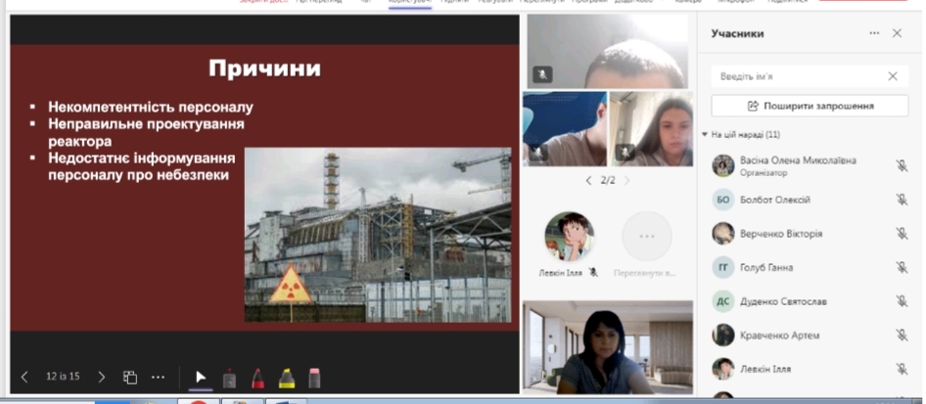This screenshot has width=926, height=404.
Task: Select participant name Дуденко Святослав
Action: (x=784, y=301)
